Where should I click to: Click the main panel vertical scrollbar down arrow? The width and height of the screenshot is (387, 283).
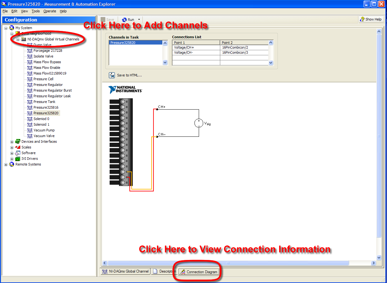379,258
